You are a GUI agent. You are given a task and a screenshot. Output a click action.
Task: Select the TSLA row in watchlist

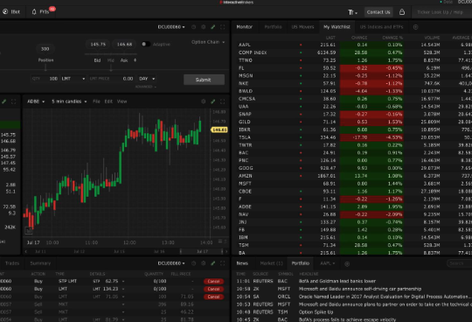[354, 137]
